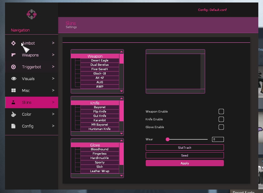Select Hardknuckle in Glove list
This screenshot has width=263, height=193.
tap(100, 158)
